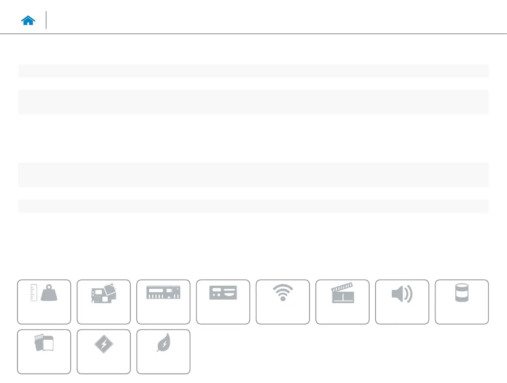Click the lowest thin shaded table row
507x383 pixels.
click(253, 206)
